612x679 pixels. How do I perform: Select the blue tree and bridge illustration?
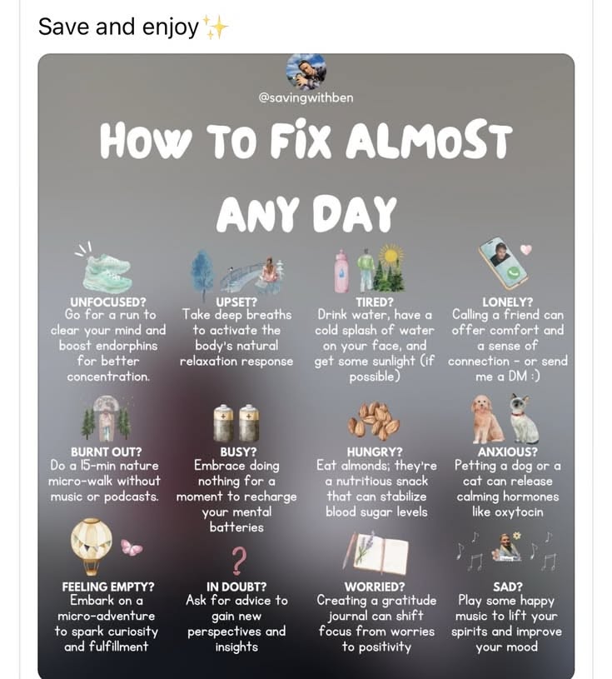click(x=237, y=273)
